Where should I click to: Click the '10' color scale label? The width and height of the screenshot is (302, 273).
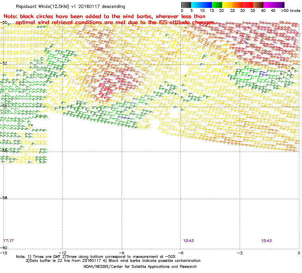pyautogui.click(x=202, y=11)
